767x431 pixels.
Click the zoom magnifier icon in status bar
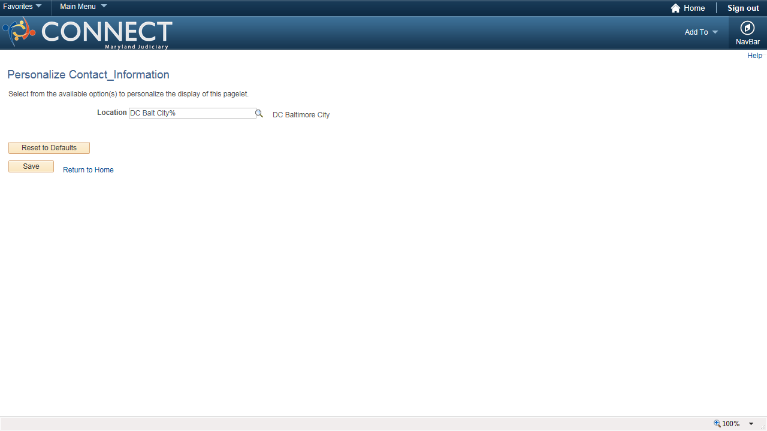tap(717, 423)
